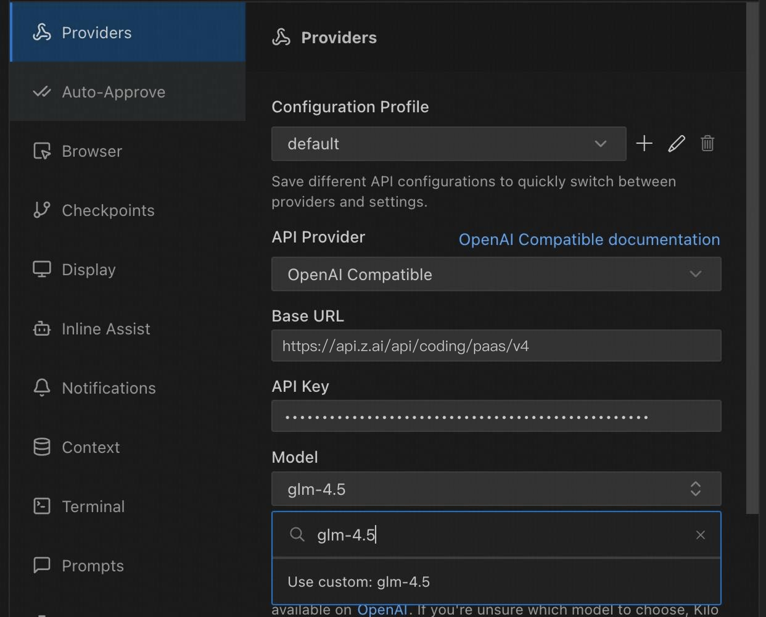Click the vertical scrollbar of the settings panel
This screenshot has width=766, height=617.
coord(752,258)
